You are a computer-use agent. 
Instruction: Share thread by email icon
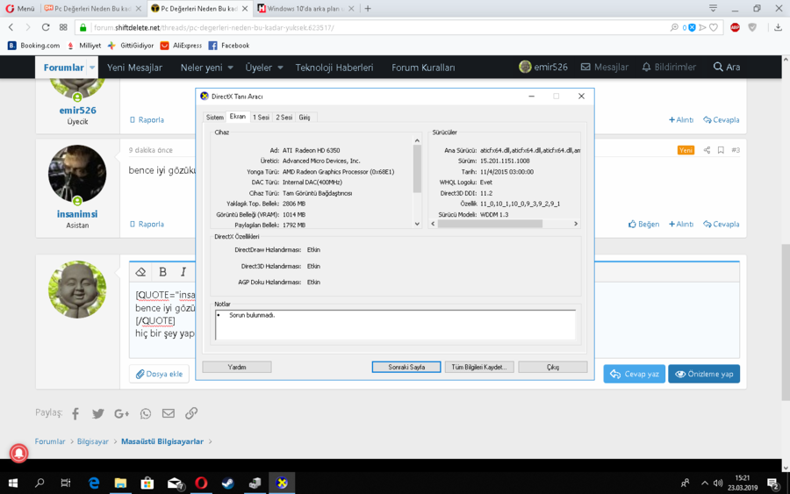169,413
